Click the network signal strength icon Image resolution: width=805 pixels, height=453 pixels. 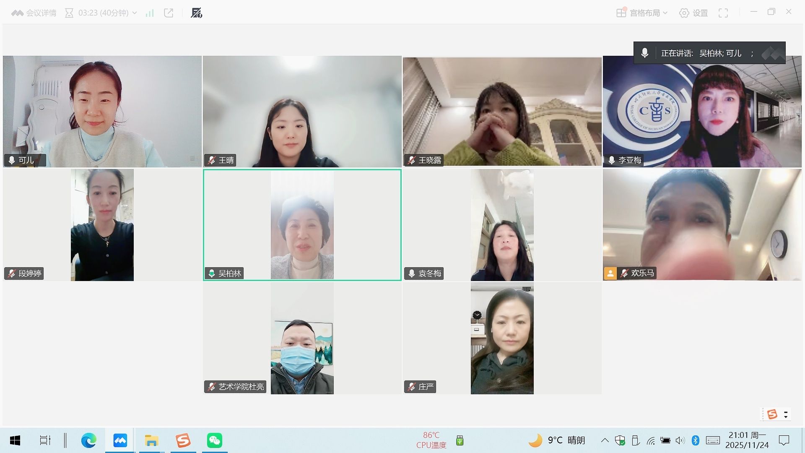click(150, 13)
